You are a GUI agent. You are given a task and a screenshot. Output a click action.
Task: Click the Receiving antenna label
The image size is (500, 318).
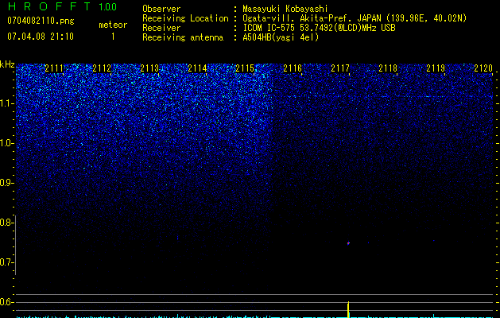pyautogui.click(x=183, y=37)
